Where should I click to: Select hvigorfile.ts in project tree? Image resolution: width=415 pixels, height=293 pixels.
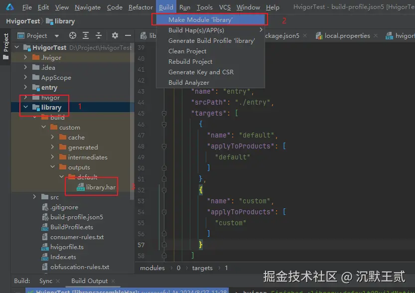click(62, 247)
